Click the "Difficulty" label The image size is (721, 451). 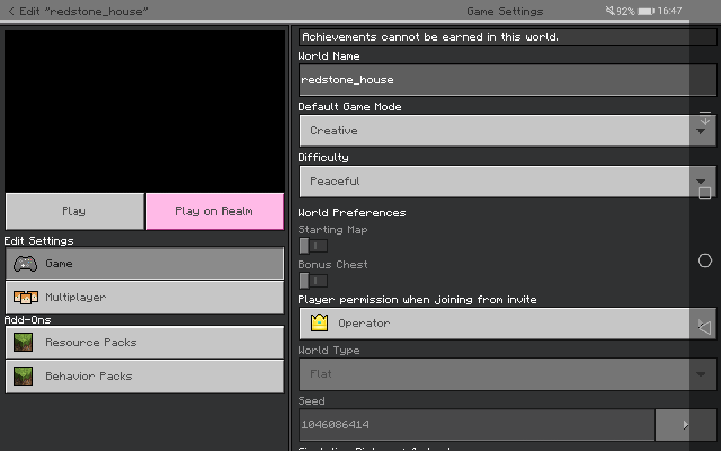tap(323, 158)
